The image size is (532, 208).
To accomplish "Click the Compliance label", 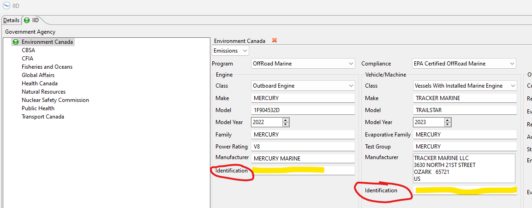I will point(376,64).
